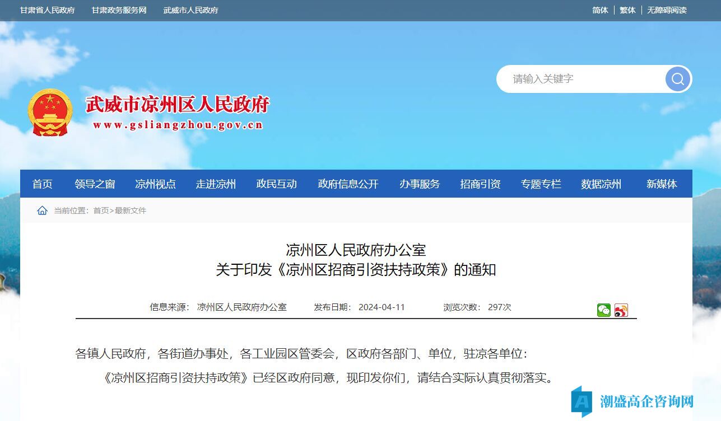Go to 凉州视点 section
This screenshot has width=721, height=421.
[x=155, y=184]
